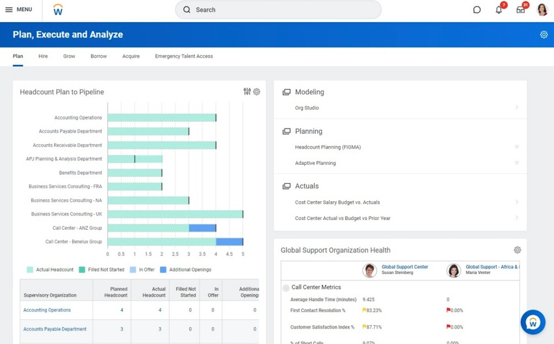
Task: Toggle Actual Headcount legend swatch
Action: 30,269
